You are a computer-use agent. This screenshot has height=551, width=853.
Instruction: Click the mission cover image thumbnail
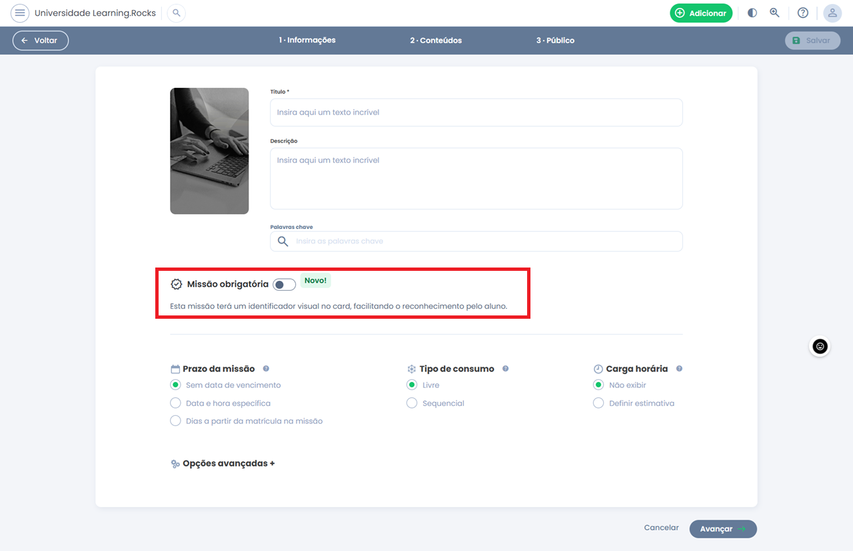209,151
